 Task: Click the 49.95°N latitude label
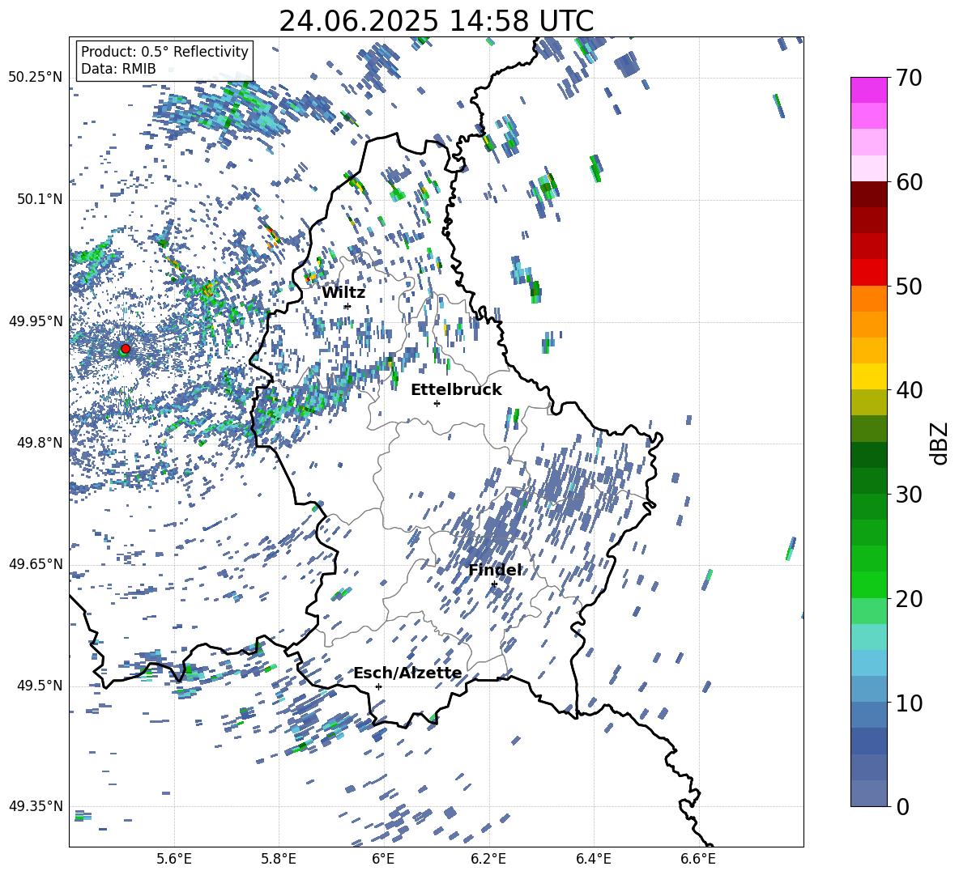coord(36,321)
